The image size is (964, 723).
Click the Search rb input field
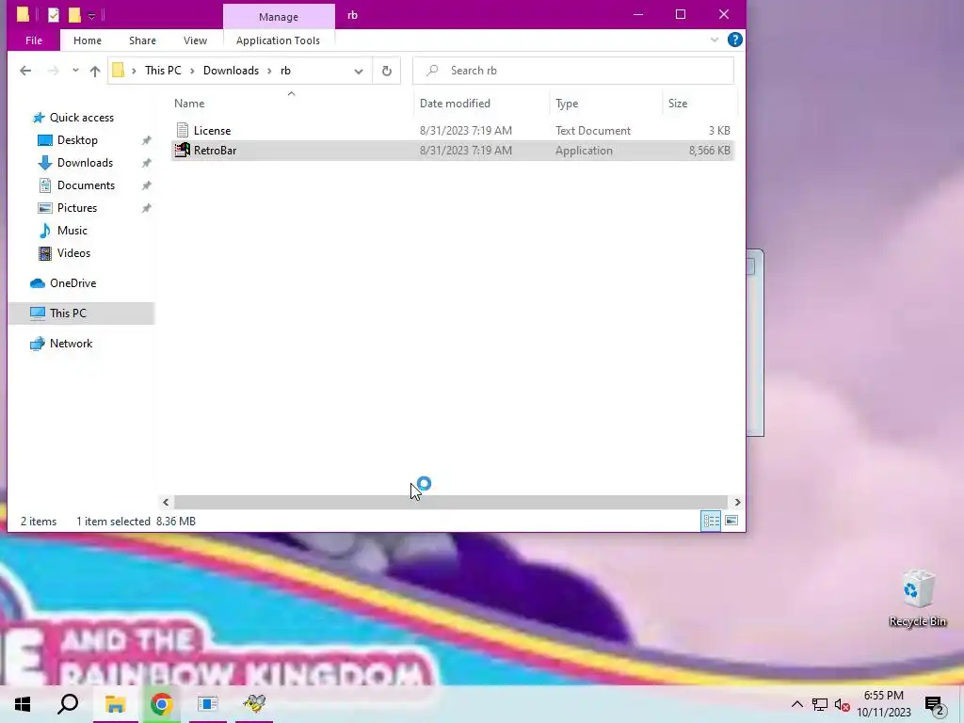point(573,71)
